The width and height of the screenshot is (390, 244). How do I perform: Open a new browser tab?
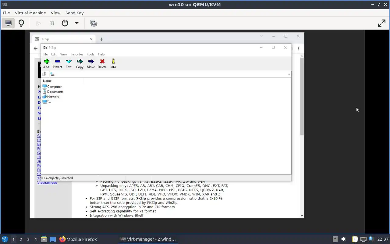pos(101,39)
